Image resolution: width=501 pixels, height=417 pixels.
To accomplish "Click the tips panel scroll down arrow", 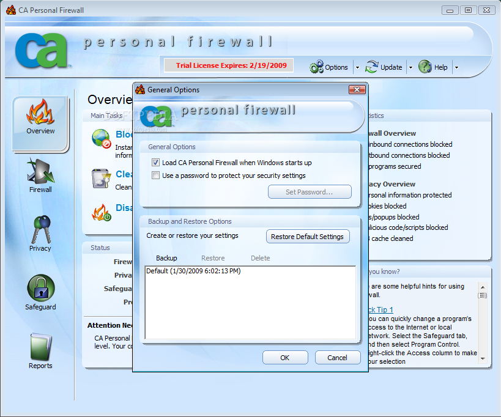I will pyautogui.click(x=483, y=358).
